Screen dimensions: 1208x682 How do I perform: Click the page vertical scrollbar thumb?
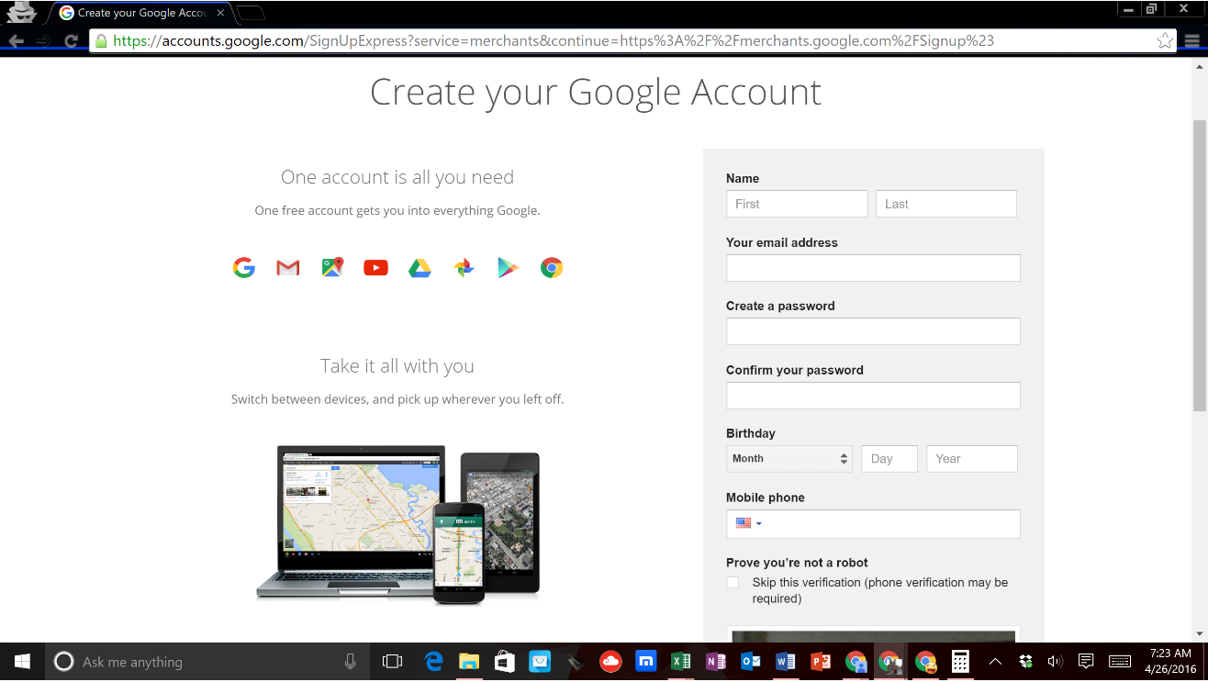1200,264
